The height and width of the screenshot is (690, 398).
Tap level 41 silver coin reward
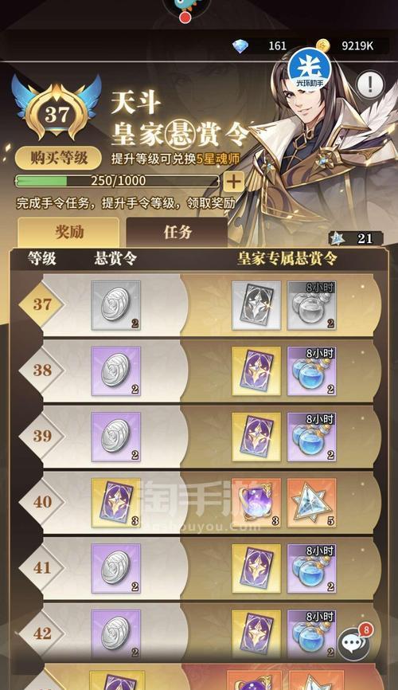116,569
